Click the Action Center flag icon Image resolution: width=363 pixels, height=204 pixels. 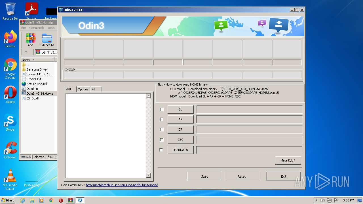point(336,200)
